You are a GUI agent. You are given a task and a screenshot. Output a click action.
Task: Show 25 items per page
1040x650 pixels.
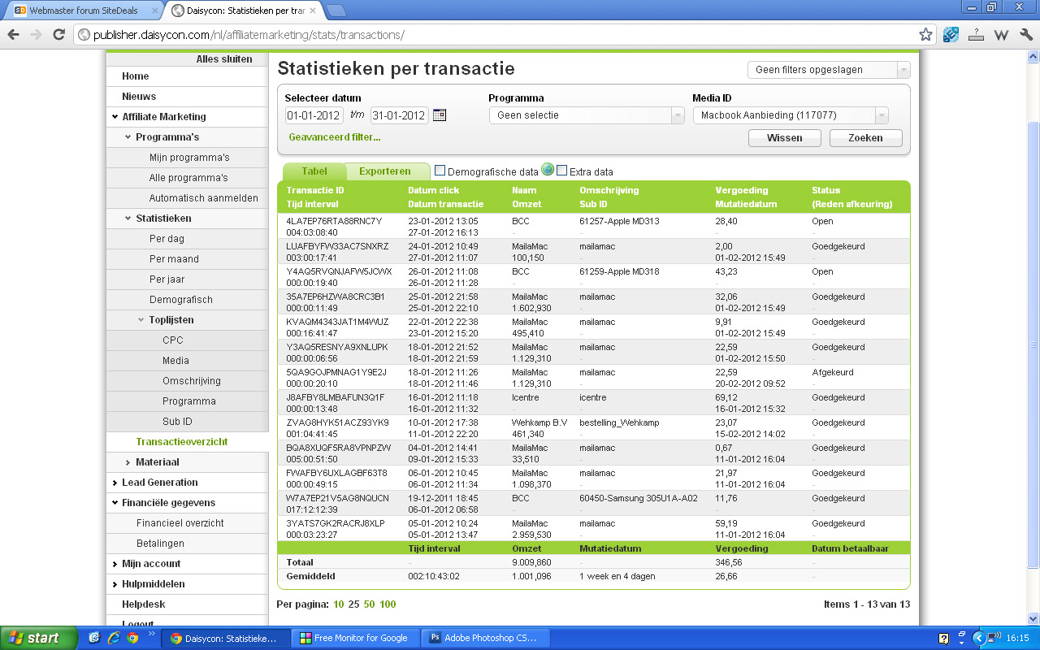coord(353,604)
